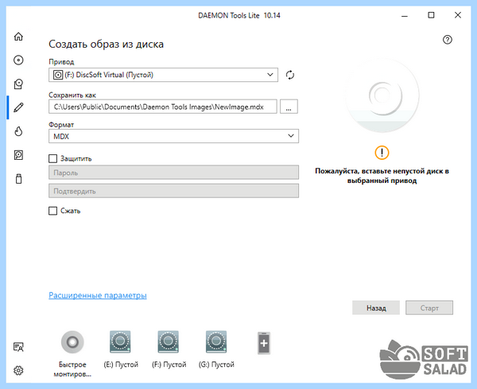477x389 pixels.
Task: Click the heading "Создать образ из диска"
Action: [x=107, y=44]
